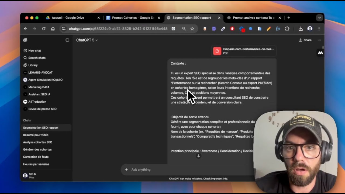Viewport: 345px width, 194px height.
Task: Click the browser forward arrow
Action: tap(34, 29)
